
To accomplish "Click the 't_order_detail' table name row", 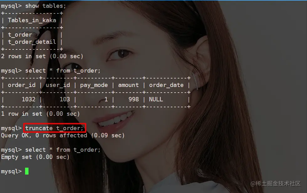I will pyautogui.click(x=32, y=42).
